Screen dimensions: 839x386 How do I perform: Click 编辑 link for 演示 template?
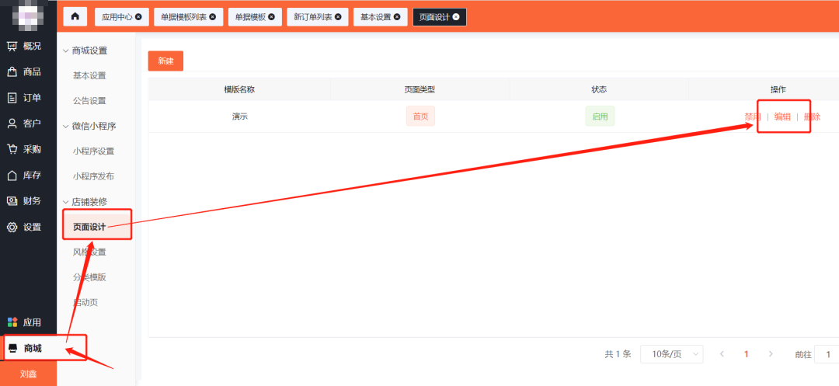782,117
